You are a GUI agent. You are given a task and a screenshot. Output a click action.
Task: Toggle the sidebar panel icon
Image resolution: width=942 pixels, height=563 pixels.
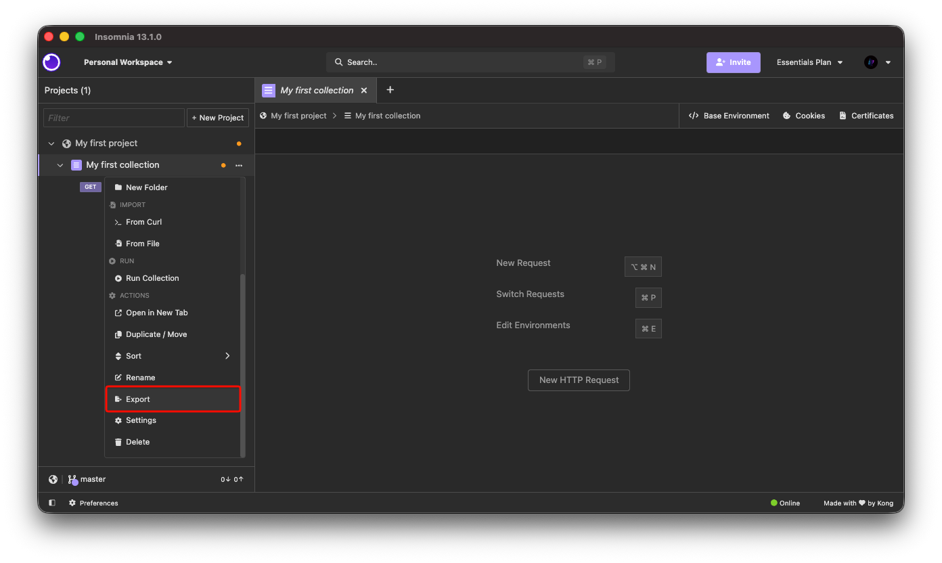52,503
